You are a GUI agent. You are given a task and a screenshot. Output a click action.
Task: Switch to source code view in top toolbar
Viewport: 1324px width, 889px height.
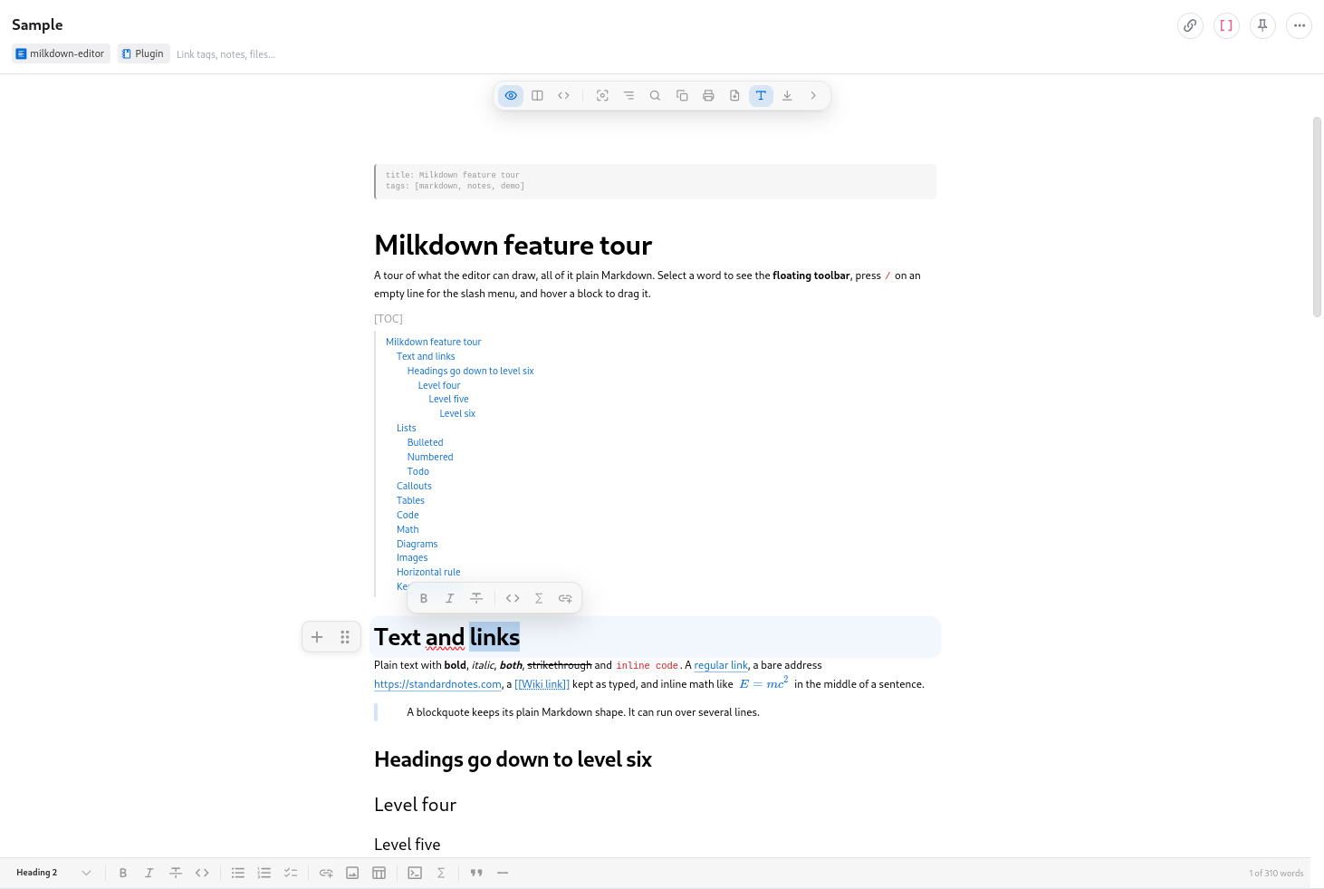[x=563, y=95]
